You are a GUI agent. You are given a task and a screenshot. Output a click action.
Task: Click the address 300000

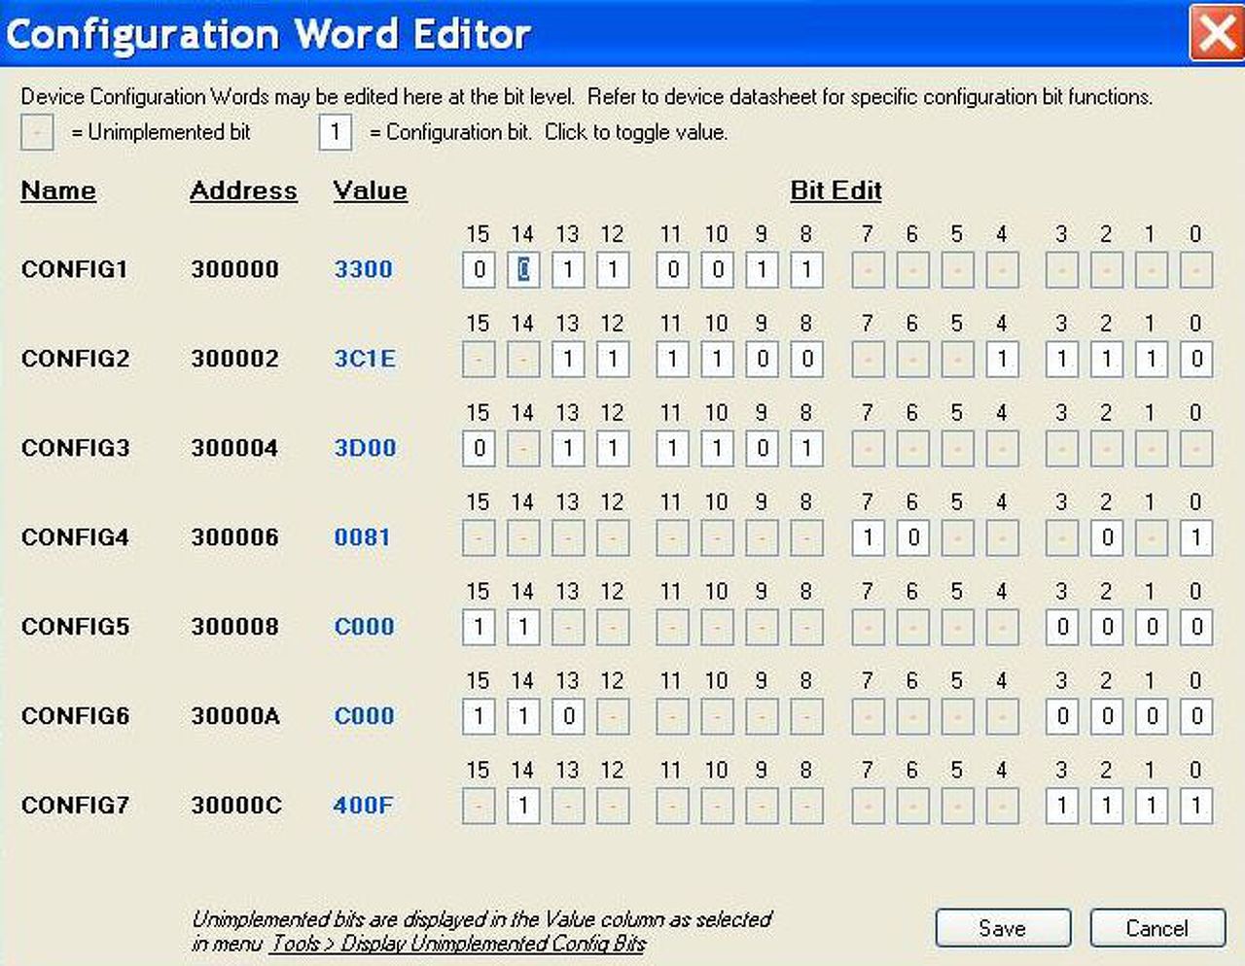234,269
